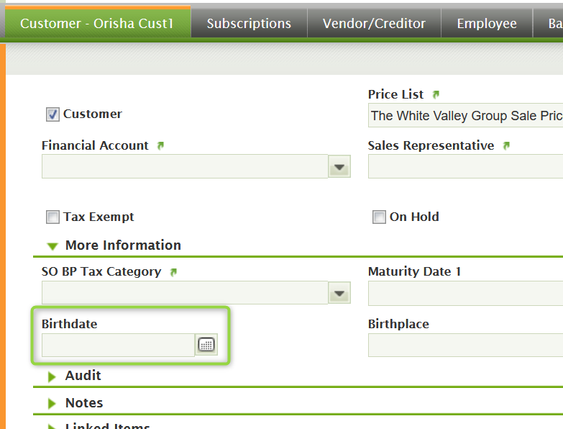The width and height of the screenshot is (563, 429).
Task: Open the Birthdate calendar picker icon
Action: coord(206,346)
